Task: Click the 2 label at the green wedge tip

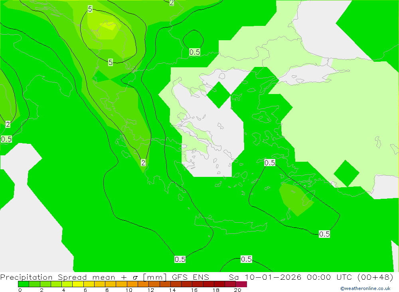Action: coord(143,163)
